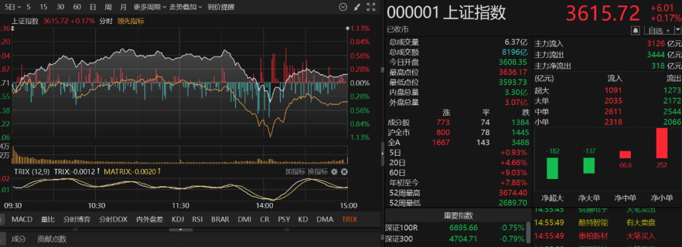Click the 全A row 涨 count 1667
This screenshot has height=247, width=682.
[441, 142]
